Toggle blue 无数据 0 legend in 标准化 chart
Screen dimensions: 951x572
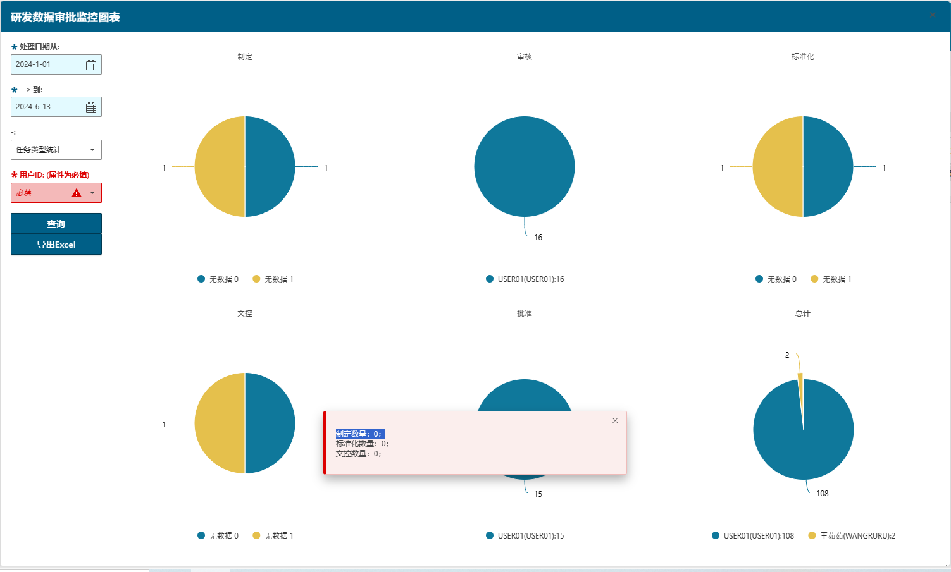776,279
